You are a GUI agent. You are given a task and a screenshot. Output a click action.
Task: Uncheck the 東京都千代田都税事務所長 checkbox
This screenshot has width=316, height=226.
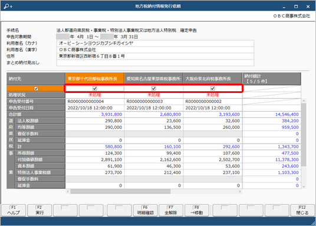95,88
